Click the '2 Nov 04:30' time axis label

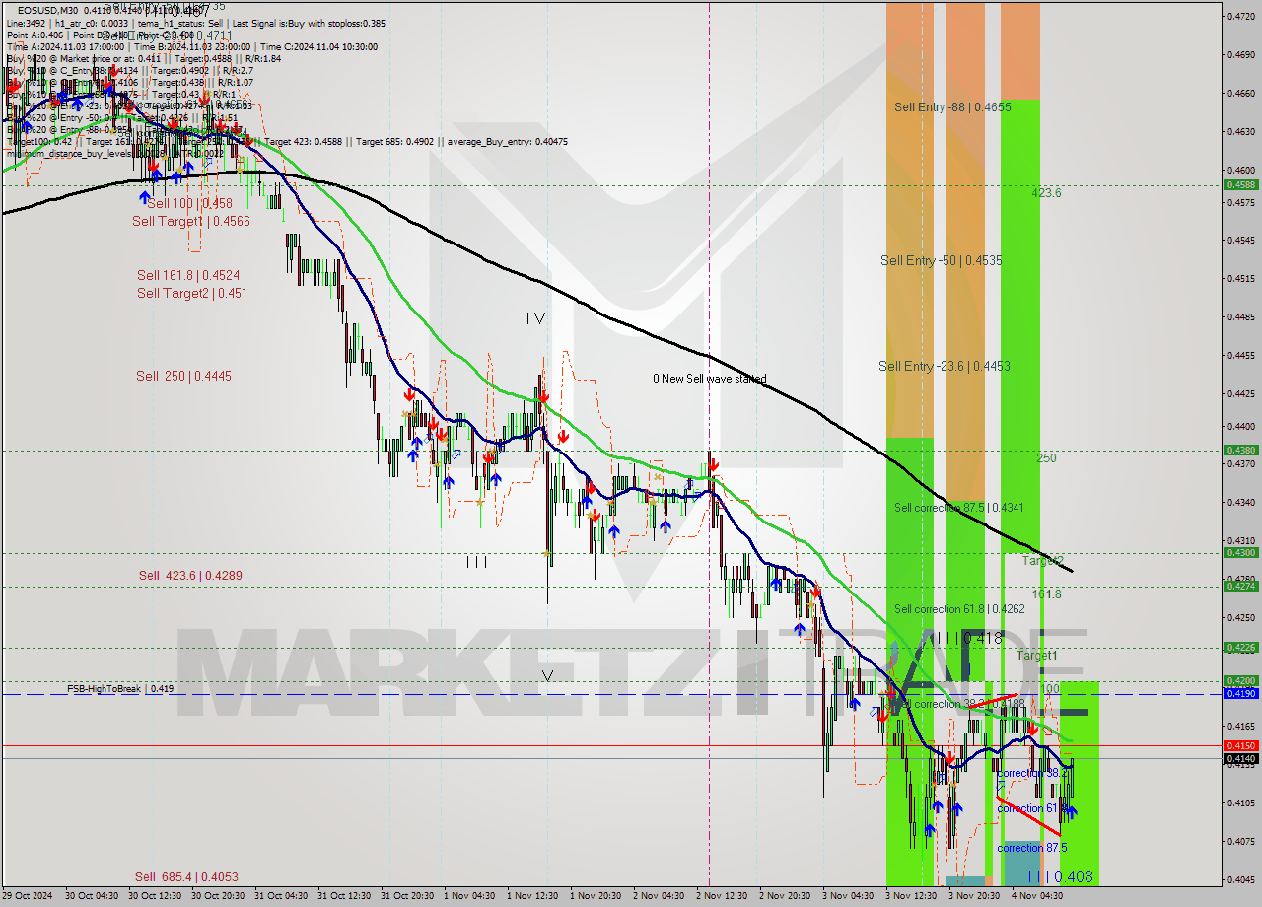[x=659, y=896]
